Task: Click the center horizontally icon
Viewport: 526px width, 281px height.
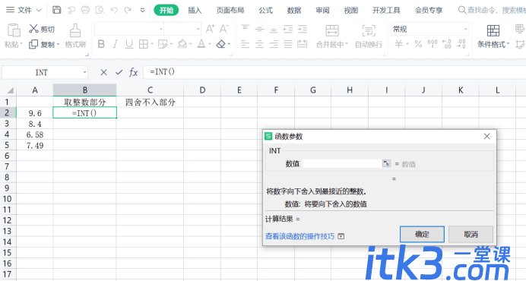Action: (x=259, y=44)
